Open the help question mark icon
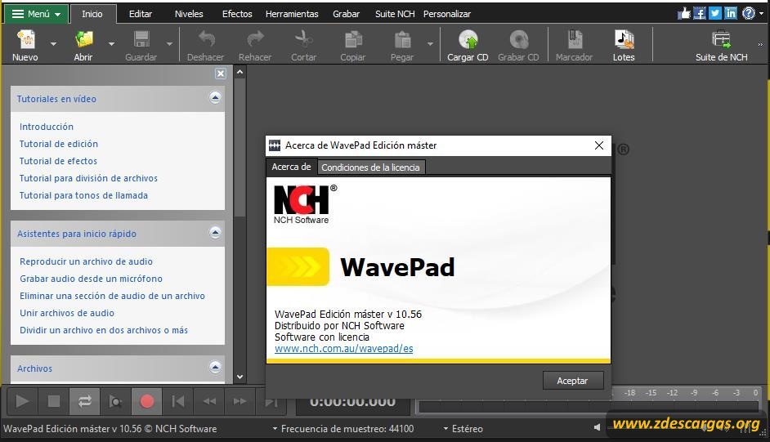The width and height of the screenshot is (770, 442). [749, 13]
